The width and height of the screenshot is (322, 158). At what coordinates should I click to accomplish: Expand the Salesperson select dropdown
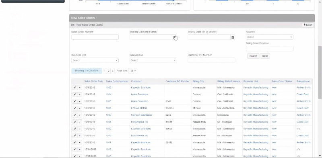153,60
